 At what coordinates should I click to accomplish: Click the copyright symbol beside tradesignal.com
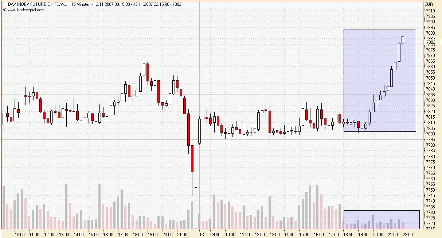(4, 10)
